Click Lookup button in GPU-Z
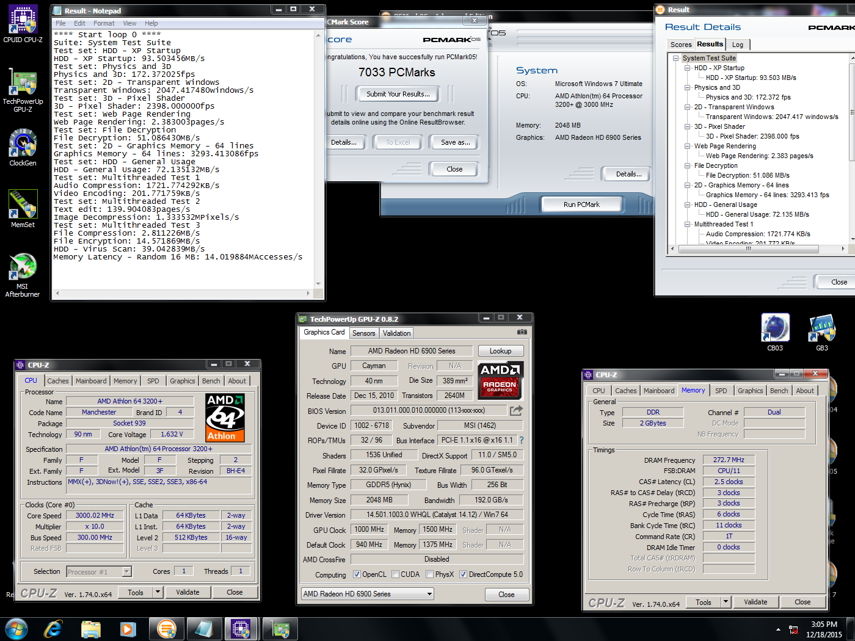The height and width of the screenshot is (641, 855). click(x=500, y=351)
